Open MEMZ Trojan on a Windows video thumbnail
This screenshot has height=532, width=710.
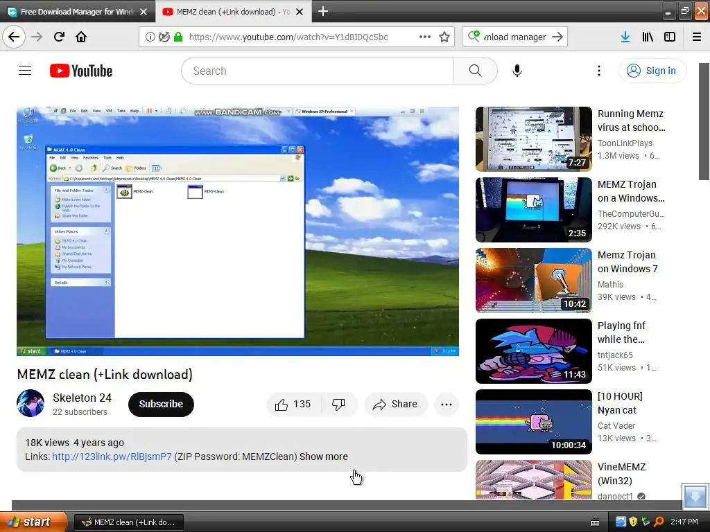pyautogui.click(x=533, y=209)
